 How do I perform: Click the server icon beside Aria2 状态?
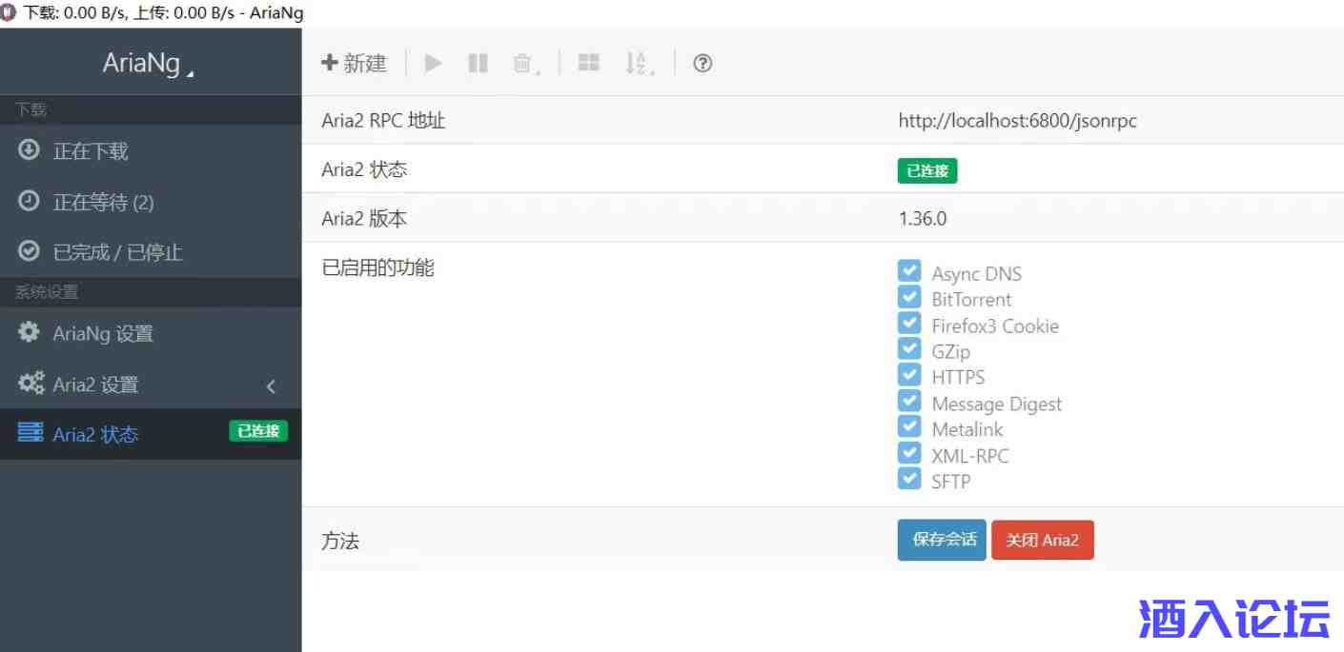point(31,433)
